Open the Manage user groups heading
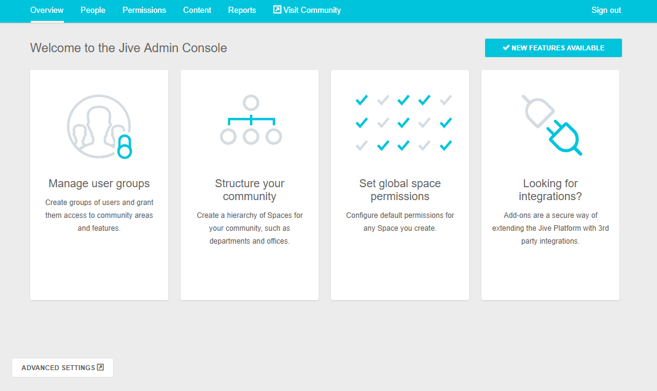657x391 pixels. tap(99, 184)
